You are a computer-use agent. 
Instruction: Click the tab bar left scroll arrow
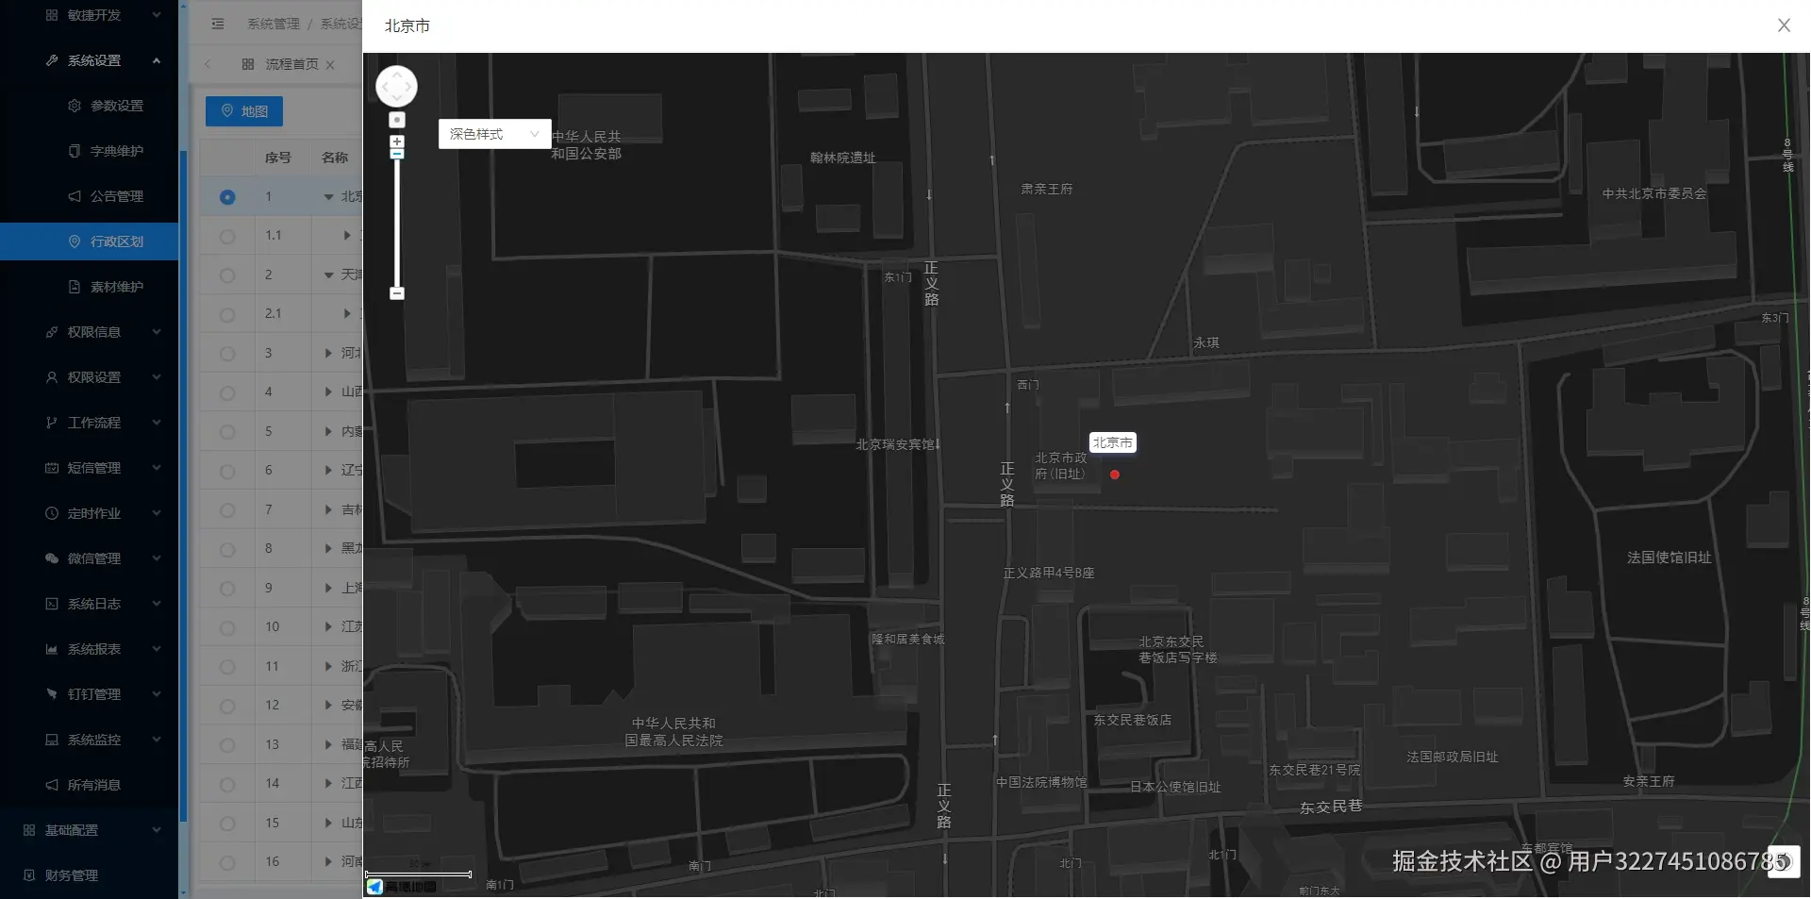(x=208, y=64)
